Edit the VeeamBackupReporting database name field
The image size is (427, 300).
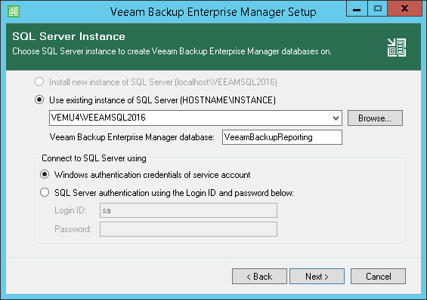click(282, 137)
